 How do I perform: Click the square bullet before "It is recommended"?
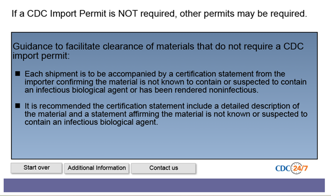pos(18,106)
